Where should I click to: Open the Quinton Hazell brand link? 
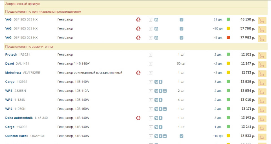coord(17,136)
